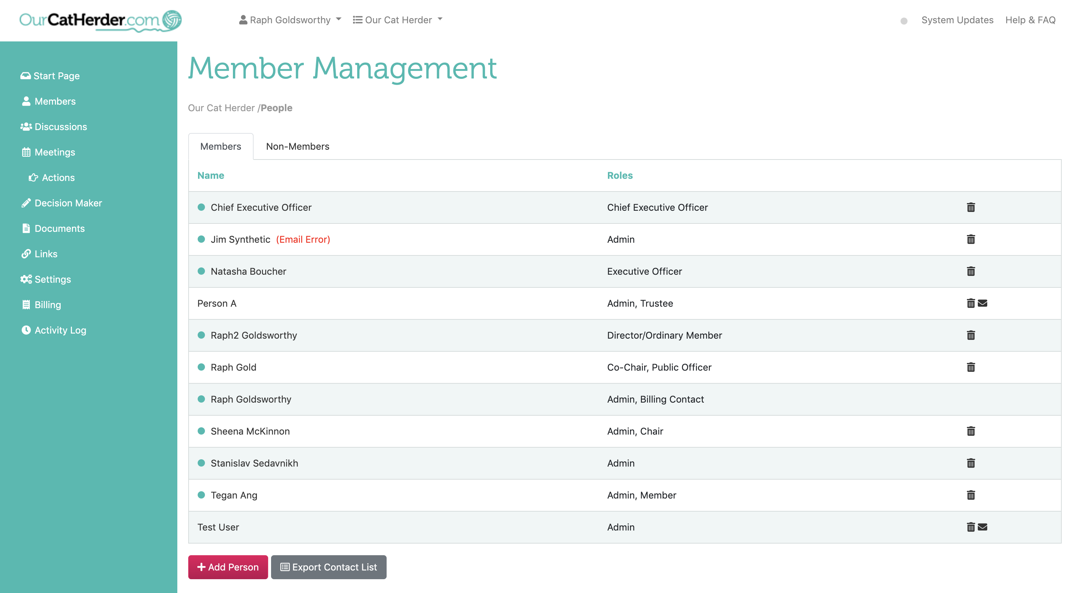Click the Export Contact List button

[328, 567]
